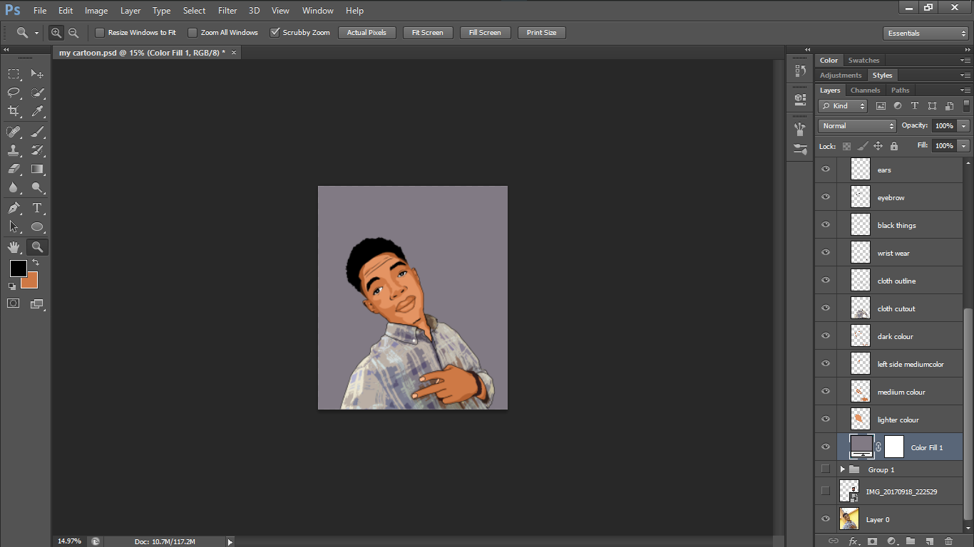Click the Zoom In mode icon in options bar
Image resolution: width=974 pixels, height=547 pixels.
(56, 33)
